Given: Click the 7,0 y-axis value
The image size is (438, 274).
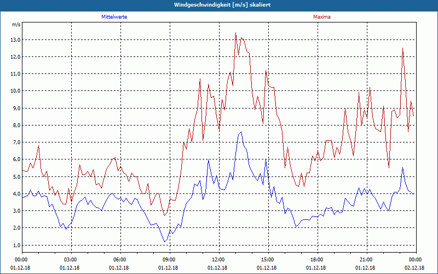Looking at the screenshot, I should [17, 142].
